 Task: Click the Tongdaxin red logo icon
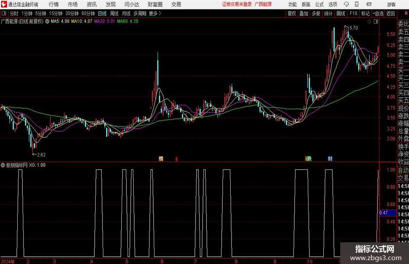pyautogui.click(x=3, y=4)
